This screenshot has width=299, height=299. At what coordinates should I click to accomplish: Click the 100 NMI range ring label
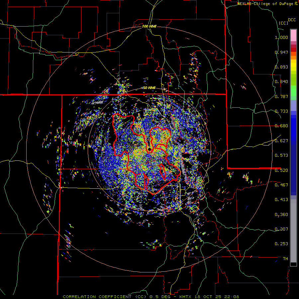(x=149, y=26)
